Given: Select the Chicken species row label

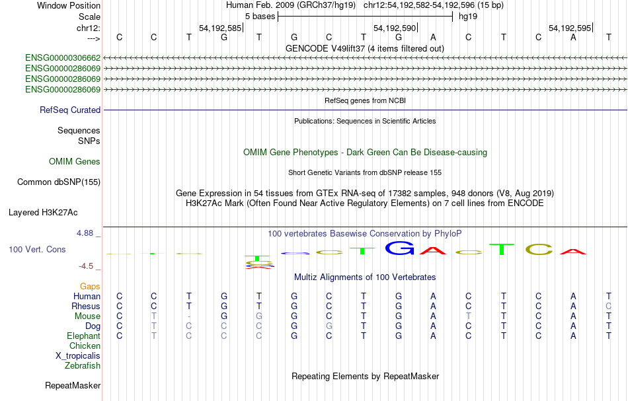Looking at the screenshot, I should tap(85, 346).
